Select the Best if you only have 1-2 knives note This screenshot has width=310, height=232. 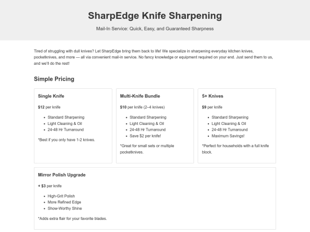67,140
